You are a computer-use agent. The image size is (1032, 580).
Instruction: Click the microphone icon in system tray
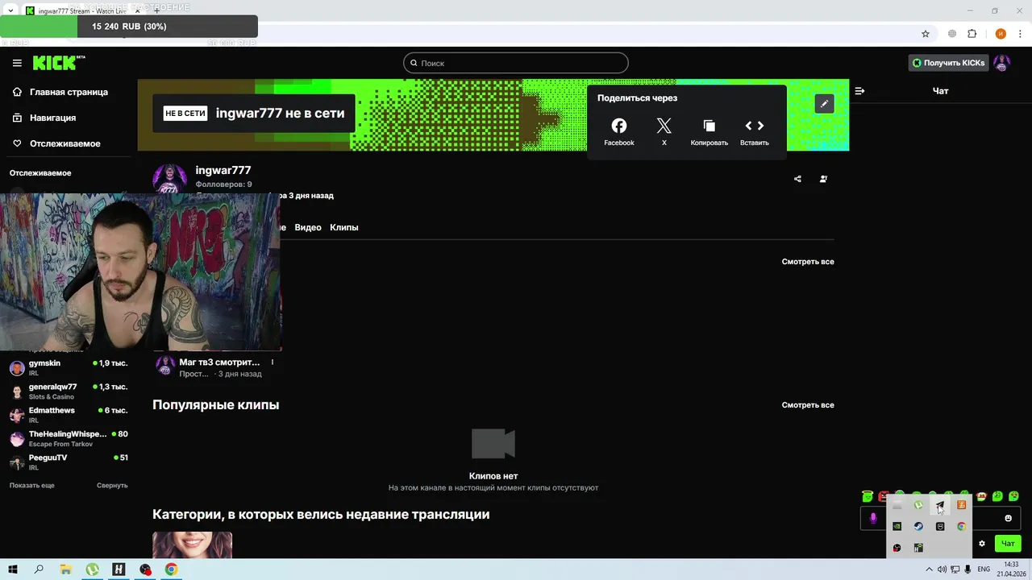[967, 570]
